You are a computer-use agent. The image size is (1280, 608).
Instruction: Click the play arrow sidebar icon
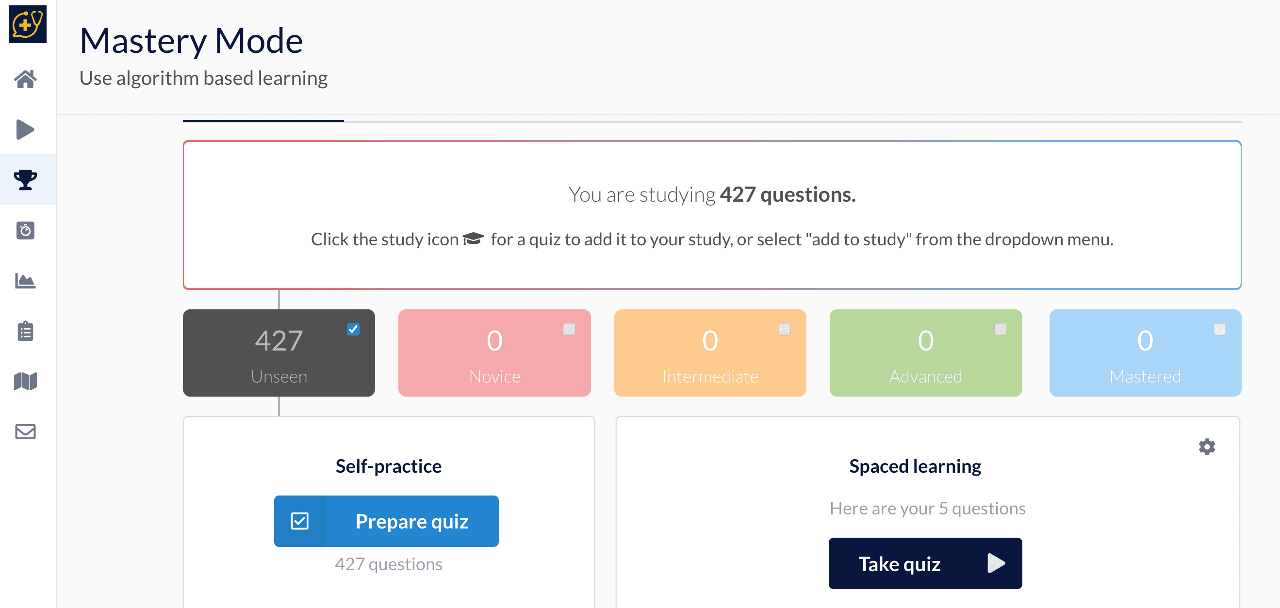coord(25,129)
